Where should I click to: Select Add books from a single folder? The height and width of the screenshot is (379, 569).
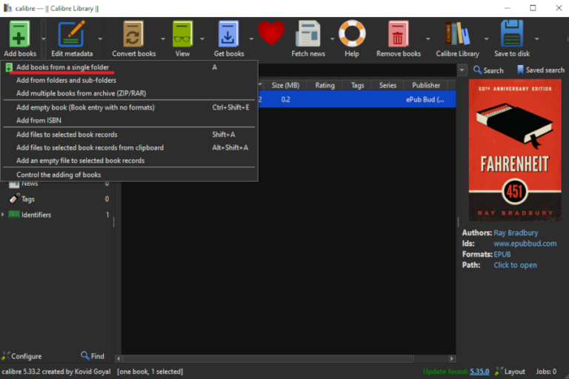coord(62,67)
